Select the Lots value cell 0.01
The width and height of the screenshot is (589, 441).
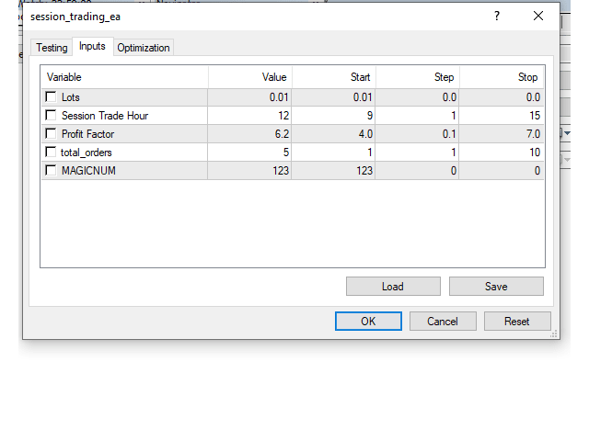coord(249,97)
